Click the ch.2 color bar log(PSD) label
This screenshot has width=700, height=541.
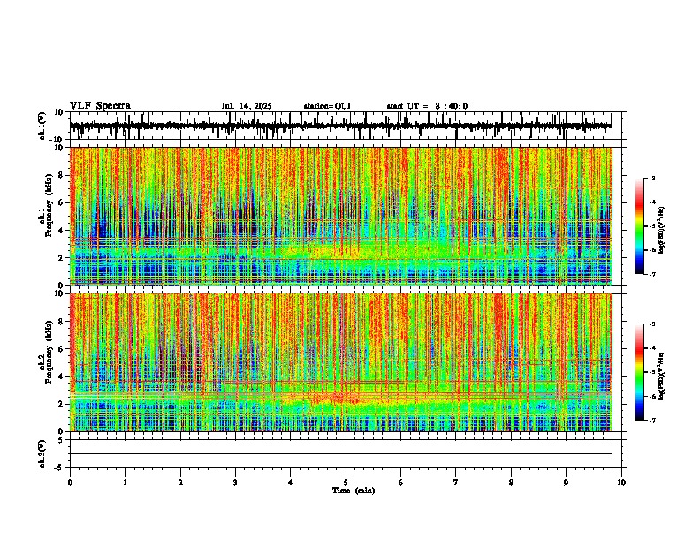662,376
